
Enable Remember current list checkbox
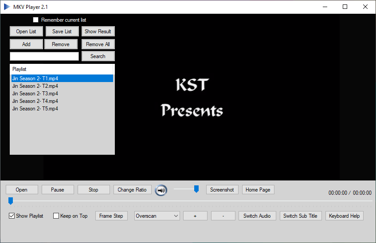[36, 20]
